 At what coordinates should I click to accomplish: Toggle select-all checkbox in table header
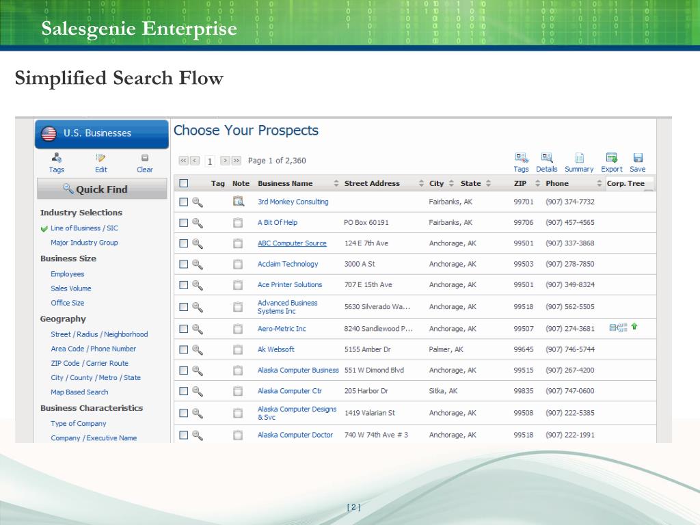click(183, 183)
